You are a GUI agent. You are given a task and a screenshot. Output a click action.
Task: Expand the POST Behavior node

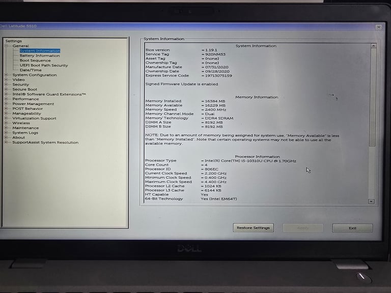tap(6, 109)
